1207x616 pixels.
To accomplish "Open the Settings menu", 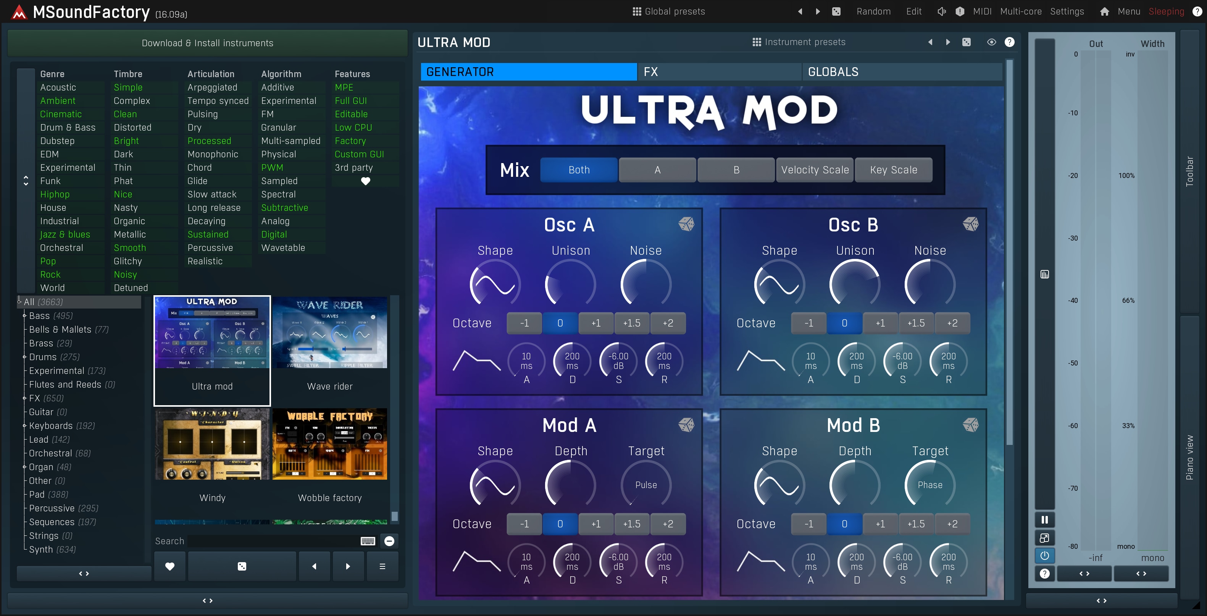I will 1067,11.
